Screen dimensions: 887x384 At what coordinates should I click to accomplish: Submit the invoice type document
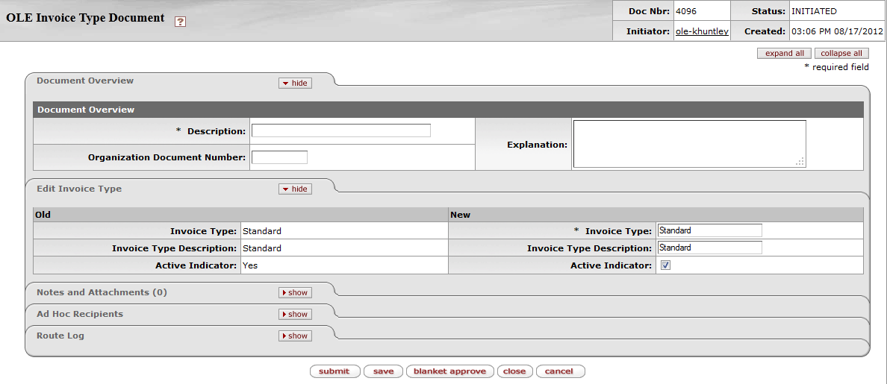(334, 371)
